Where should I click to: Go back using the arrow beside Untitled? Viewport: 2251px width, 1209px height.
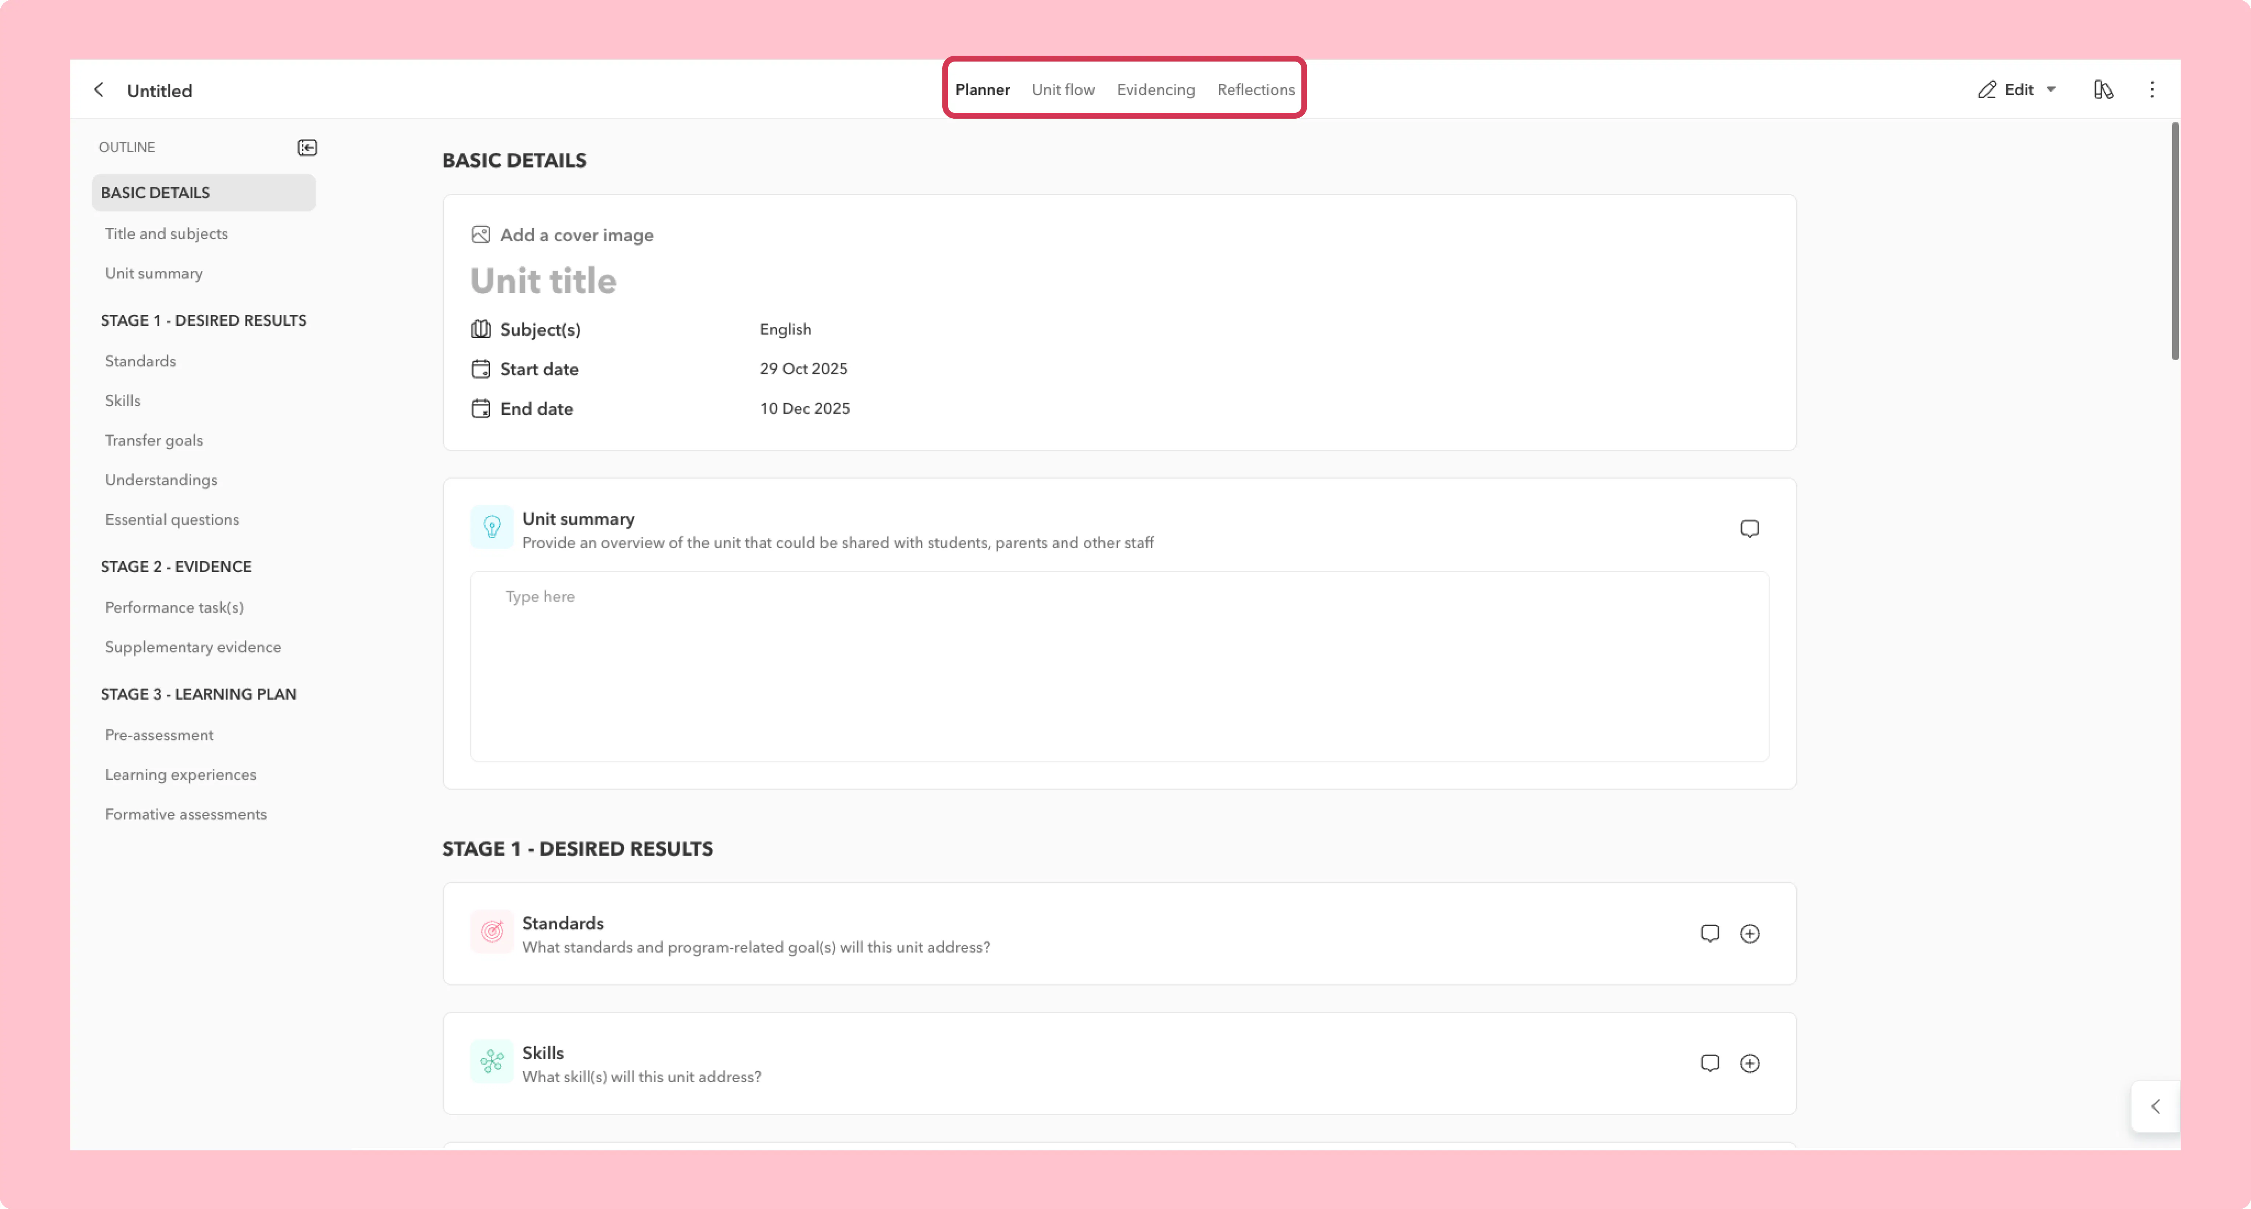[x=99, y=90]
